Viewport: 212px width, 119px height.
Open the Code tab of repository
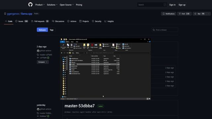[9, 21]
